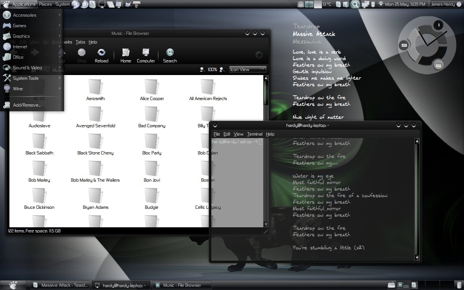464x290 pixels.
Task: Select the Audioslave folder
Action: pos(40,117)
